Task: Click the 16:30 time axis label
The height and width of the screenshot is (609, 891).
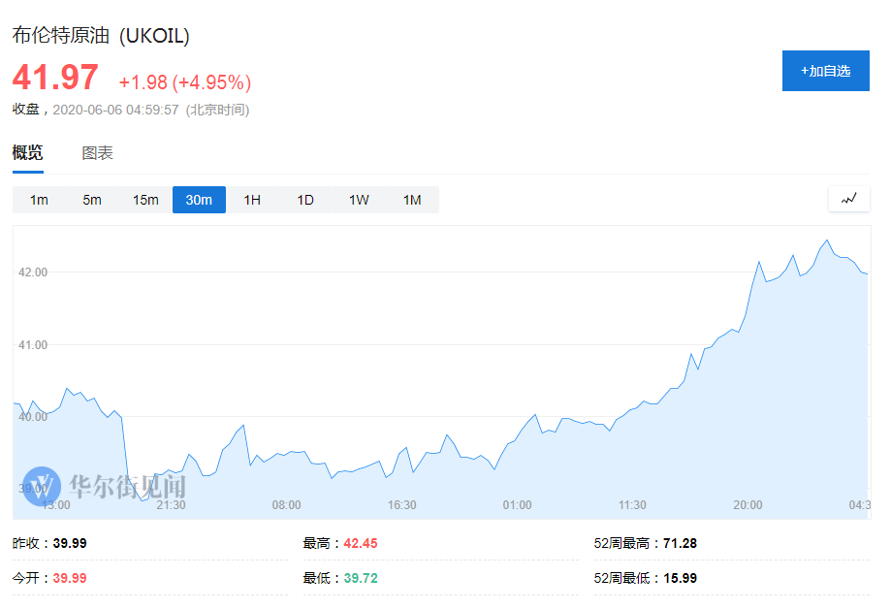Action: (401, 505)
